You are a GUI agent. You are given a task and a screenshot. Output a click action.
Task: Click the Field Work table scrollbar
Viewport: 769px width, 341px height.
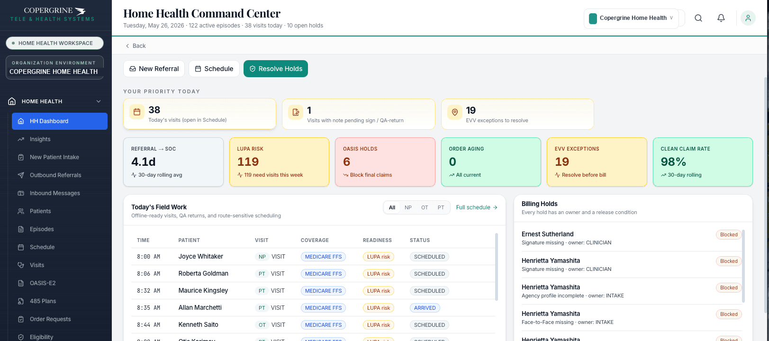click(497, 267)
